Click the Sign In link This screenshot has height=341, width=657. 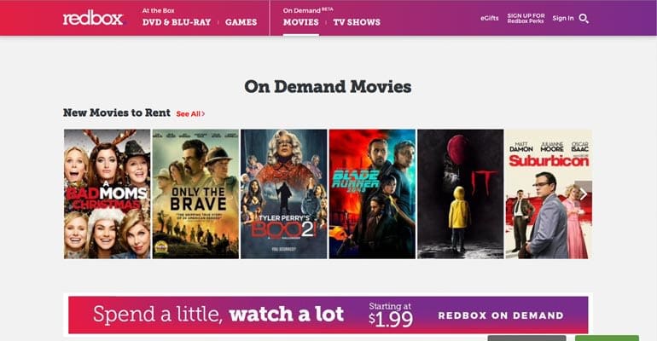click(563, 18)
